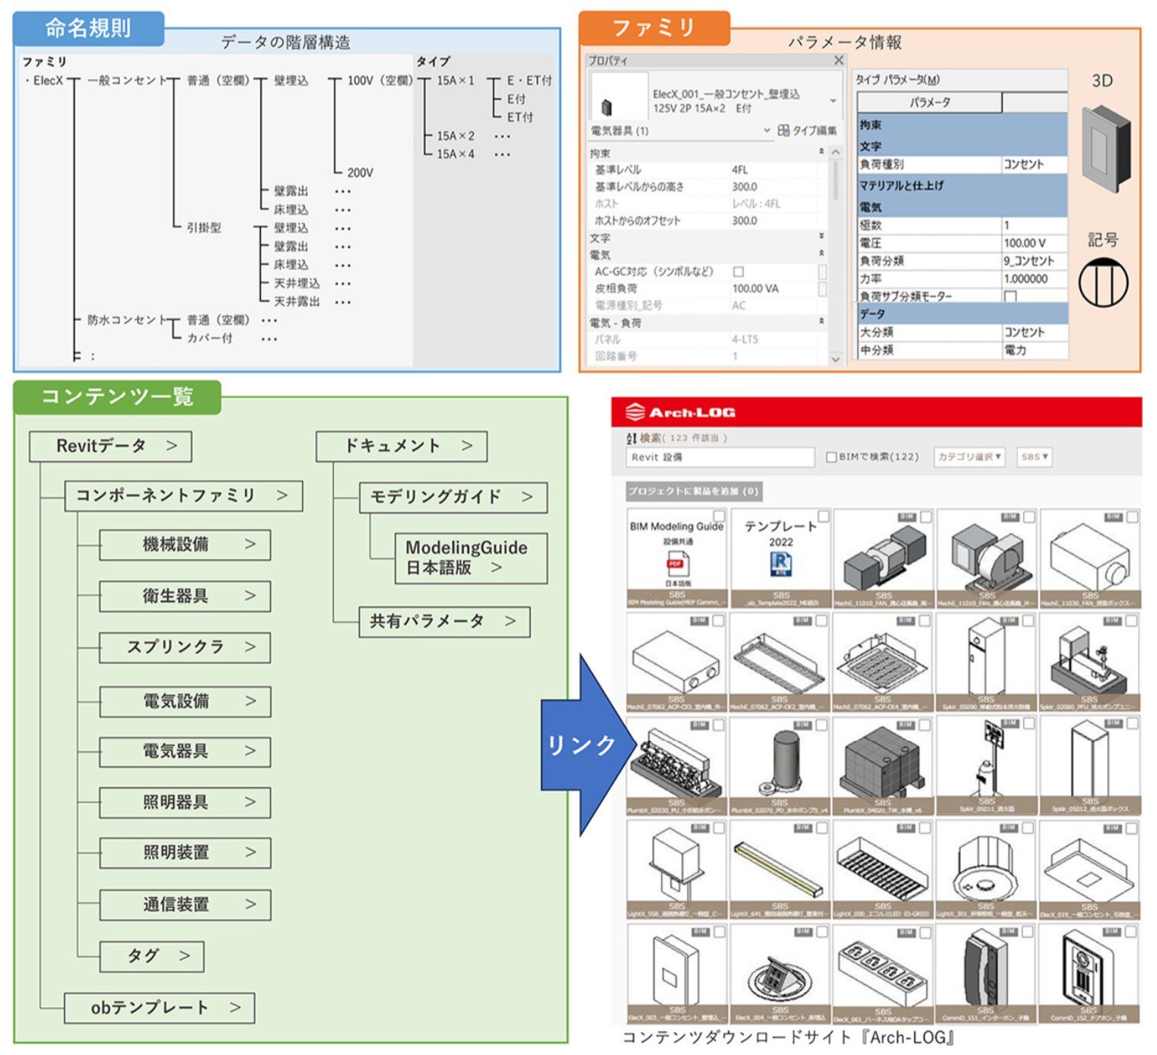The image size is (1157, 1055).
Task: Open the ElecX_019 ceiling outlet thumbnail
Action: [x=1090, y=870]
